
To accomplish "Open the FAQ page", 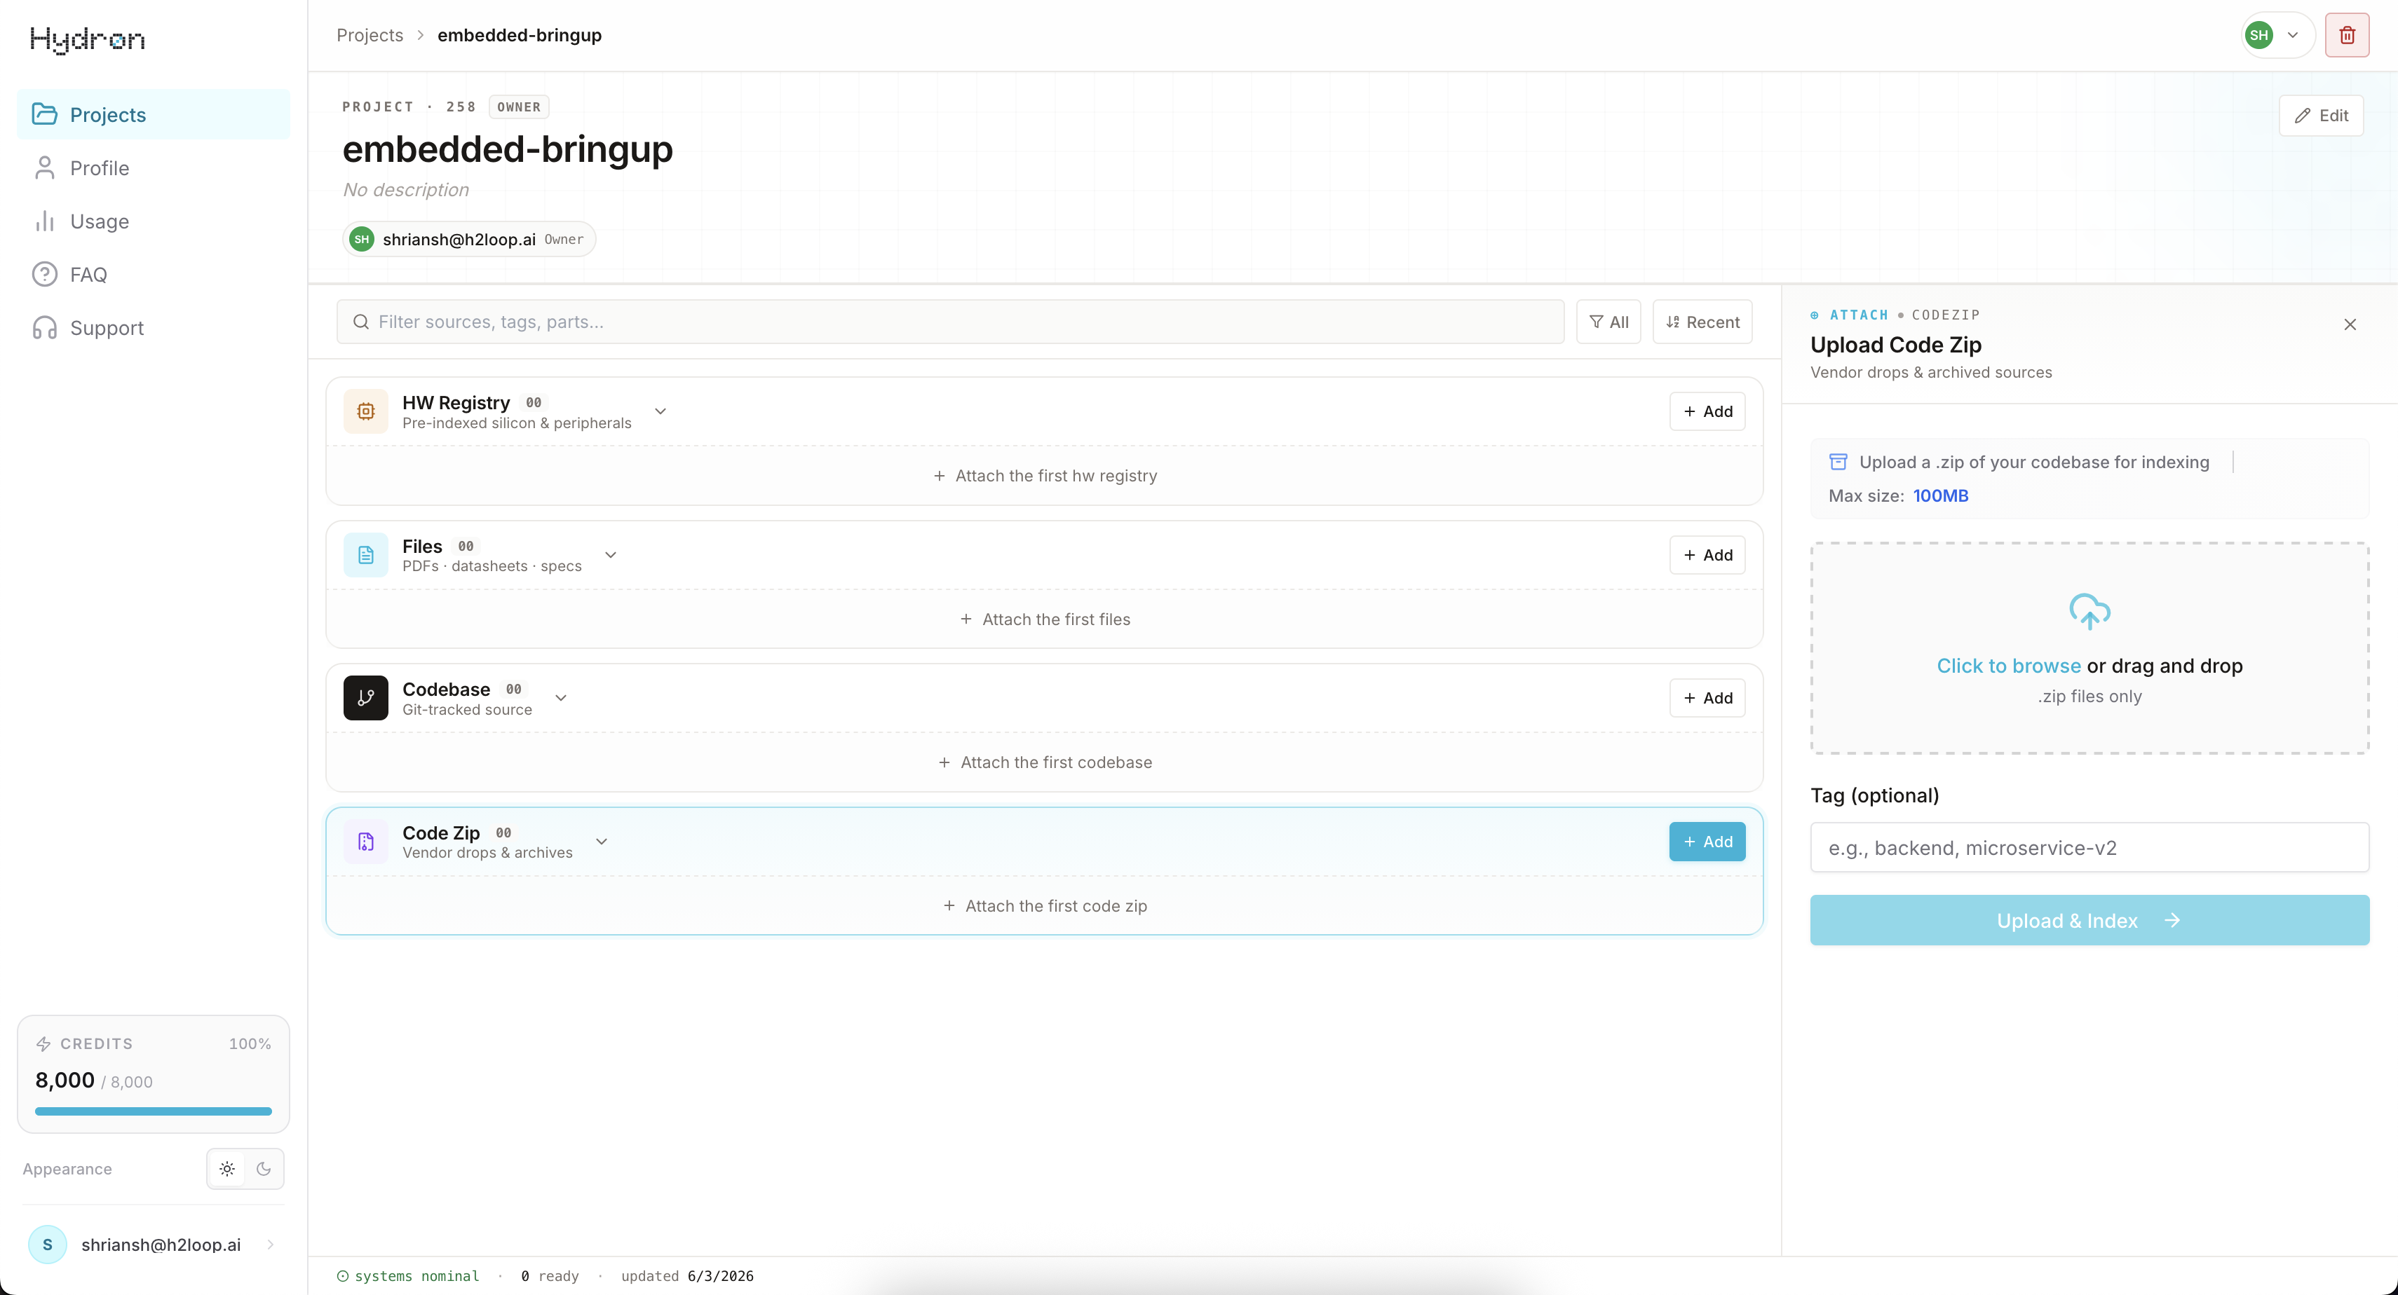I will coord(154,275).
